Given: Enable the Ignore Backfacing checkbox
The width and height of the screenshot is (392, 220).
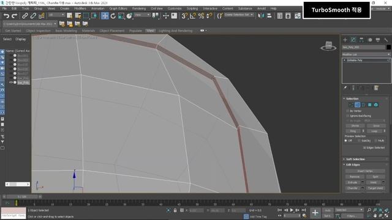Looking at the screenshot, I should coord(347,116).
